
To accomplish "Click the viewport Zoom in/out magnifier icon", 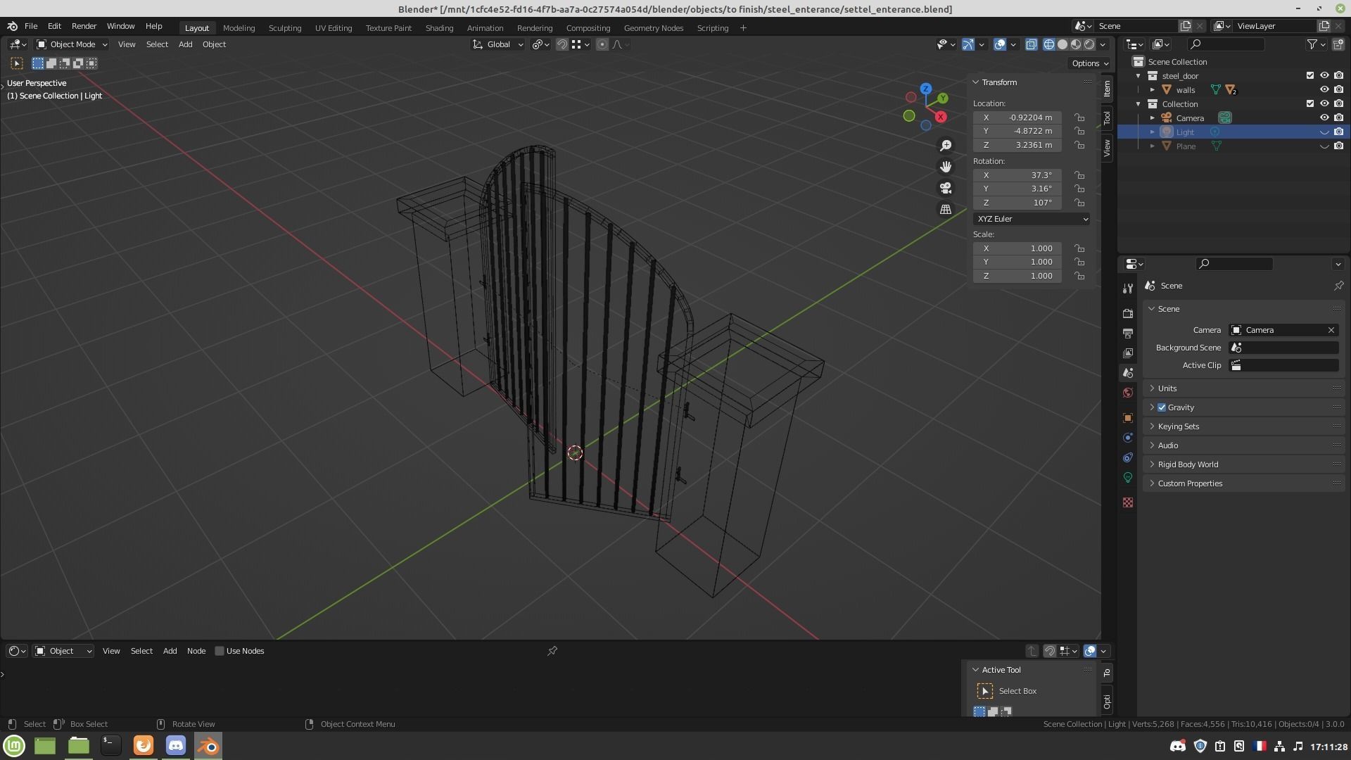I will pyautogui.click(x=946, y=145).
